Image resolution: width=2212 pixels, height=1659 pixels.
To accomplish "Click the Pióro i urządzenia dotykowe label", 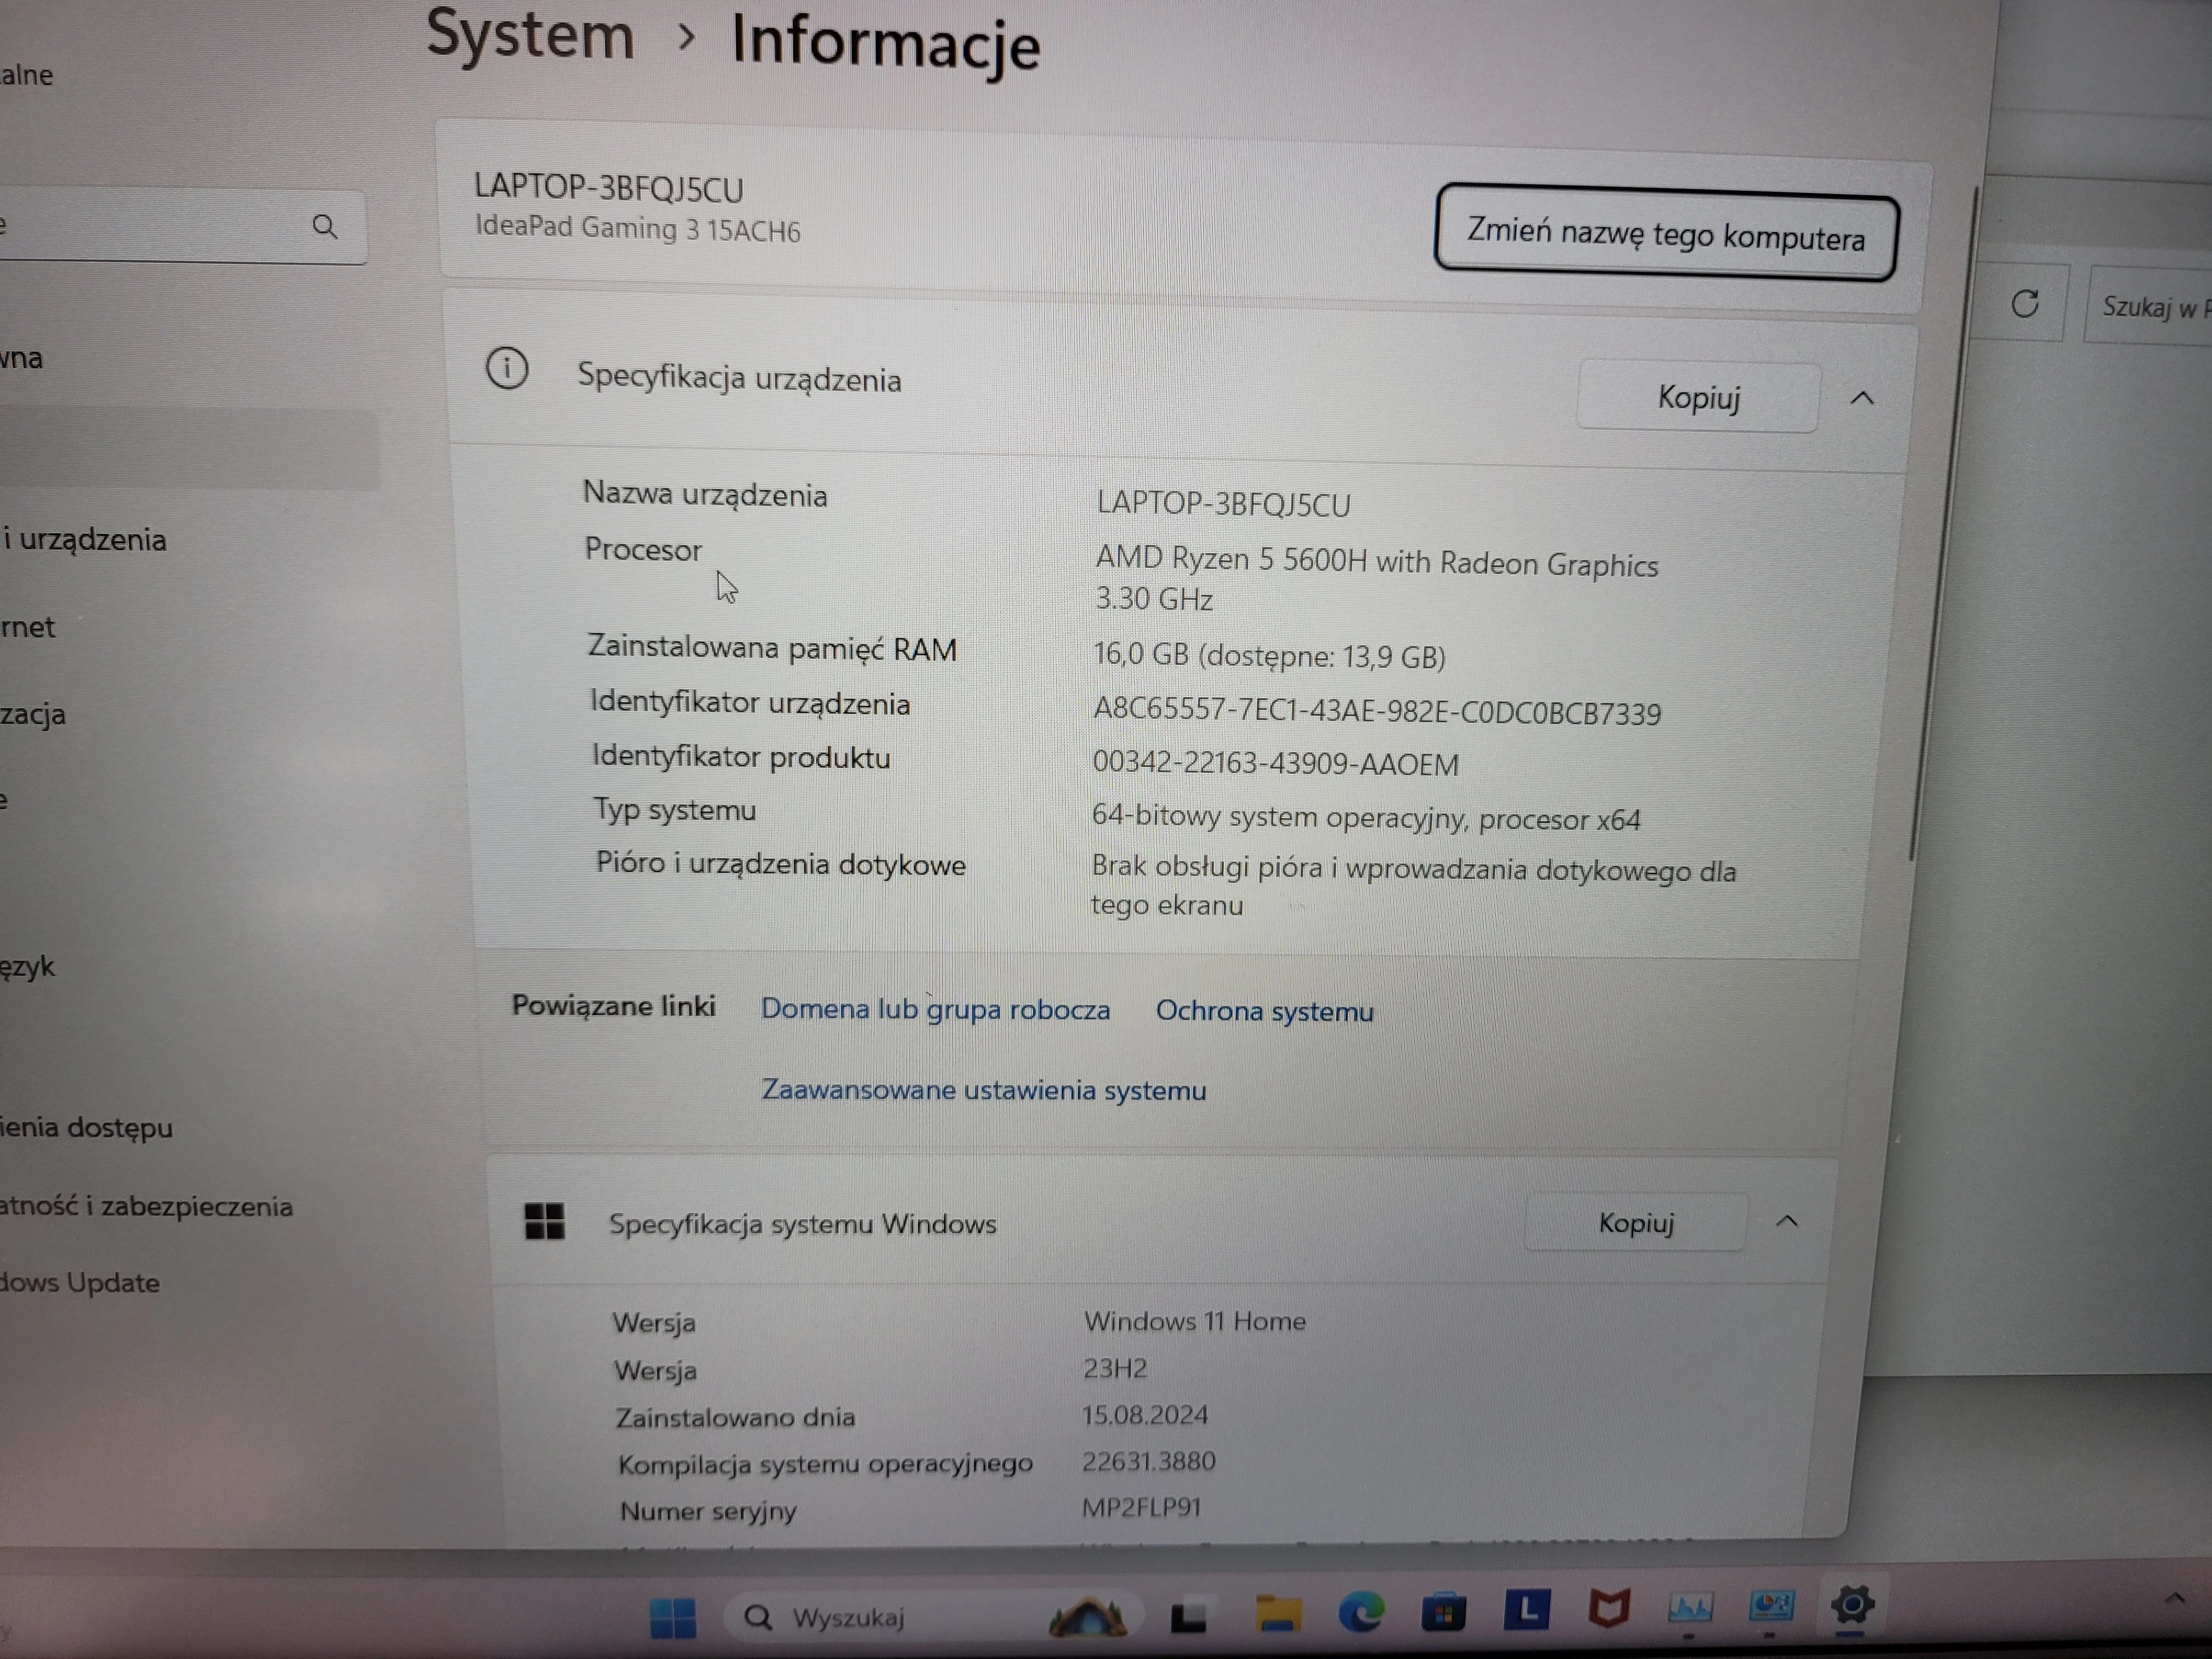I will (781, 864).
